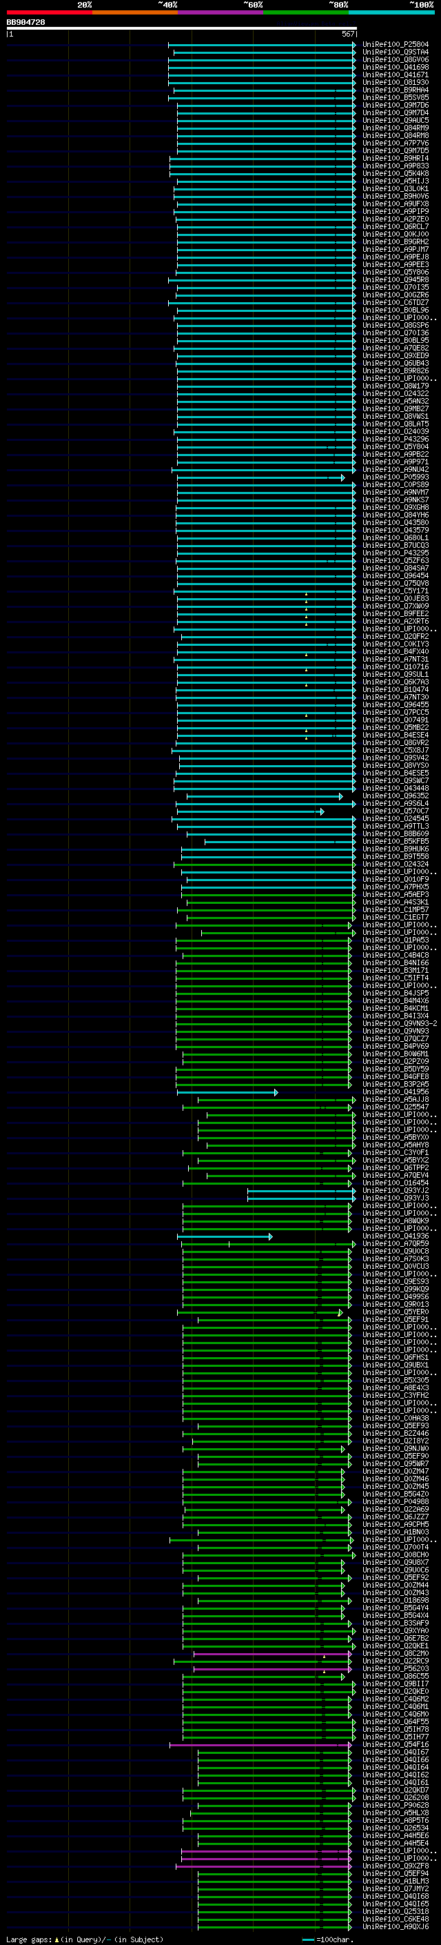Select hit label UniRef100_C6TDZ7
The image size is (441, 1945).
coord(395,302)
